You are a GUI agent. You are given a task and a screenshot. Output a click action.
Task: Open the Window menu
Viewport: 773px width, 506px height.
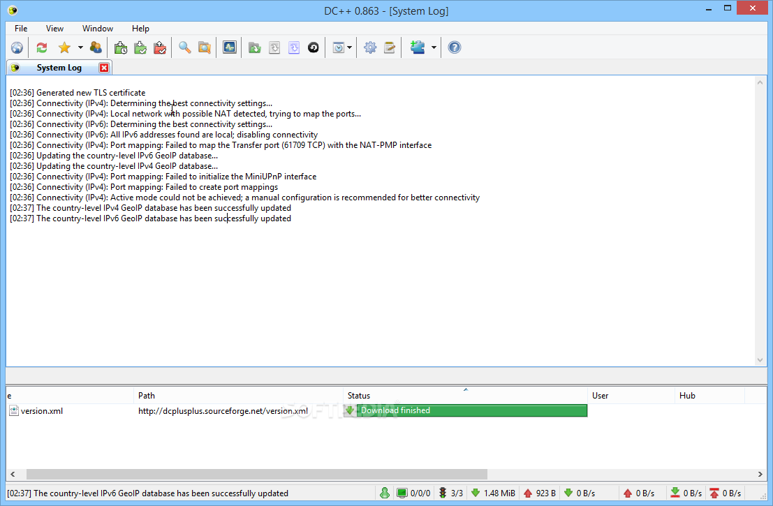(98, 29)
